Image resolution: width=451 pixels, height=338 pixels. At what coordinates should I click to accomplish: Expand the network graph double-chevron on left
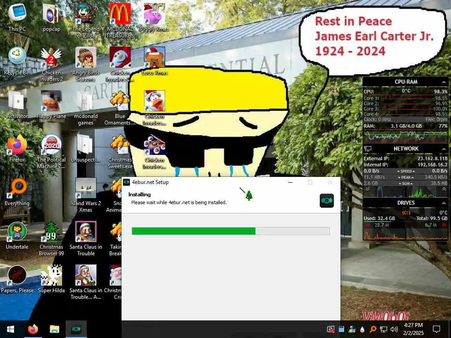368,189
